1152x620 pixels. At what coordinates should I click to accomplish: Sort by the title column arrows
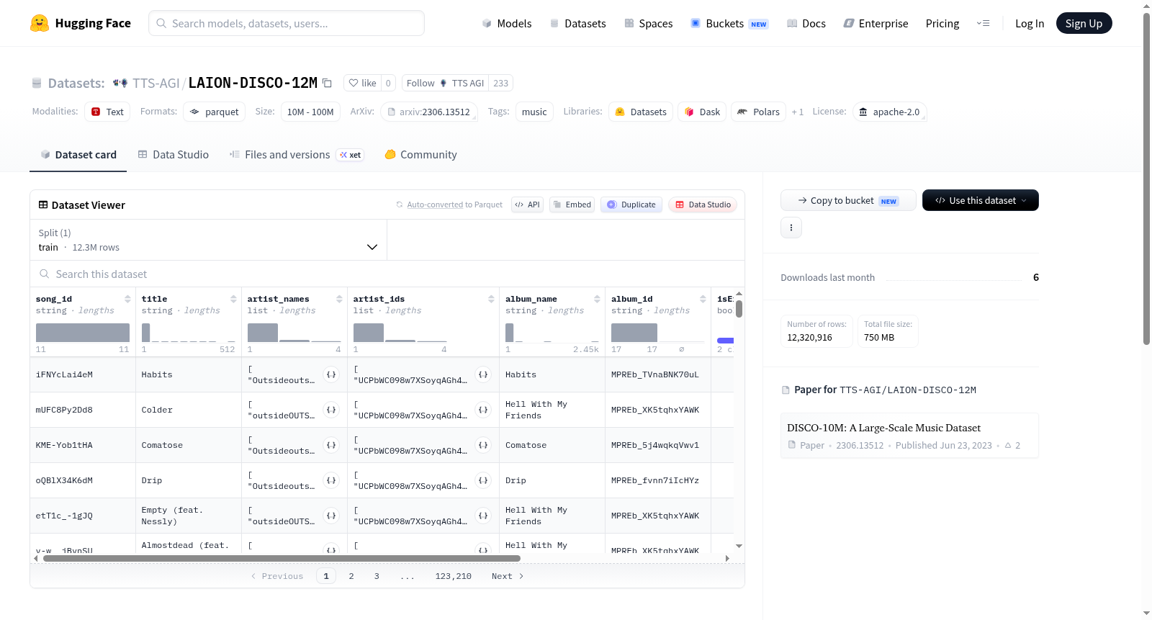(x=233, y=299)
